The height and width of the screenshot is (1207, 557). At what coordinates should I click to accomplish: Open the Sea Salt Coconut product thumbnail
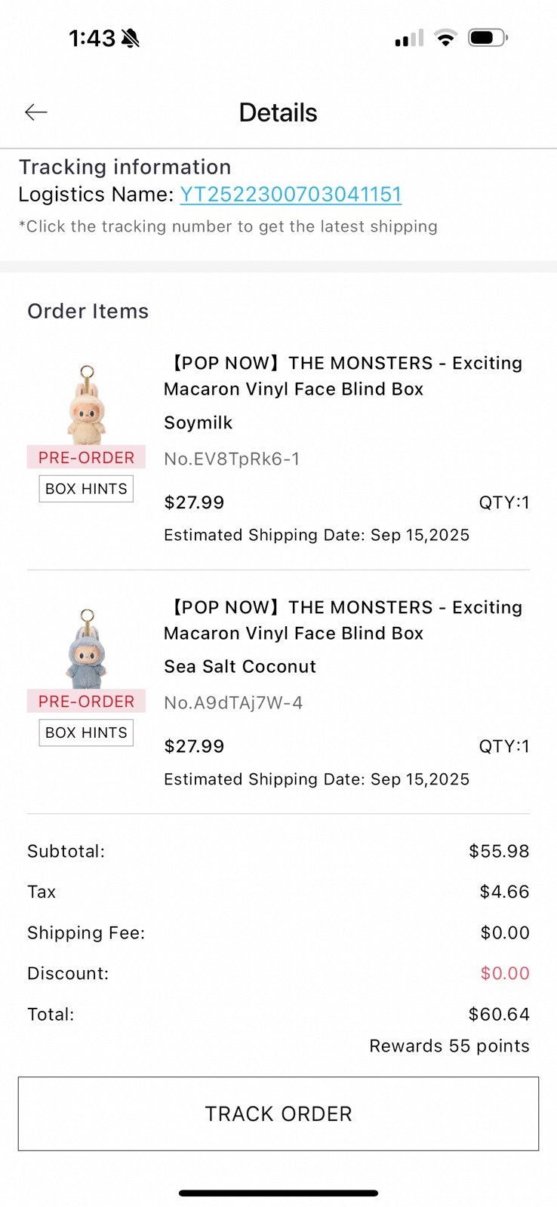click(x=86, y=648)
